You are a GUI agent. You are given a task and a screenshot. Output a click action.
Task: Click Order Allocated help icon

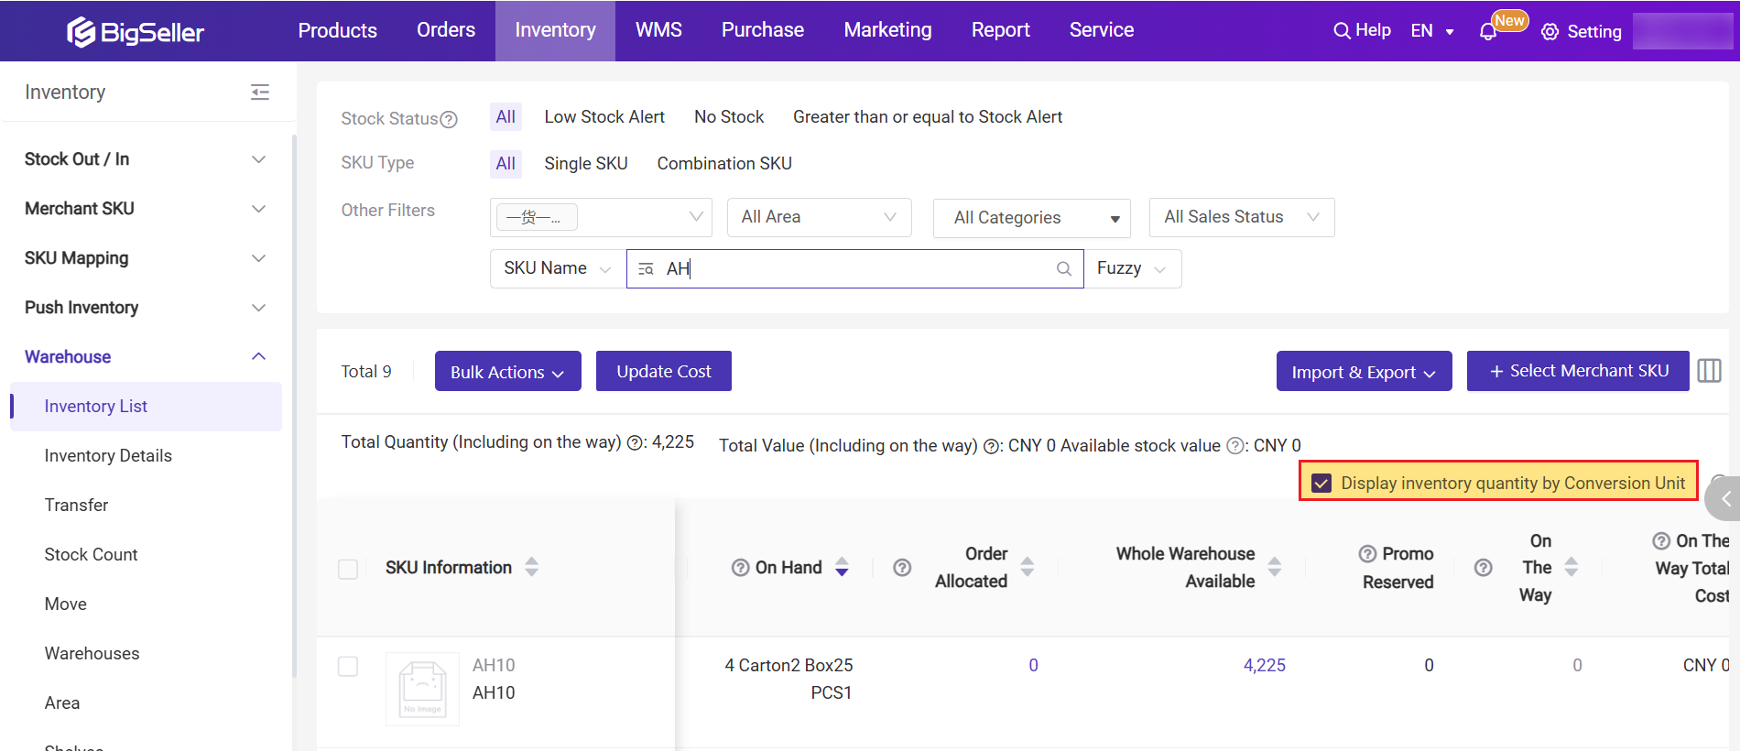point(902,568)
